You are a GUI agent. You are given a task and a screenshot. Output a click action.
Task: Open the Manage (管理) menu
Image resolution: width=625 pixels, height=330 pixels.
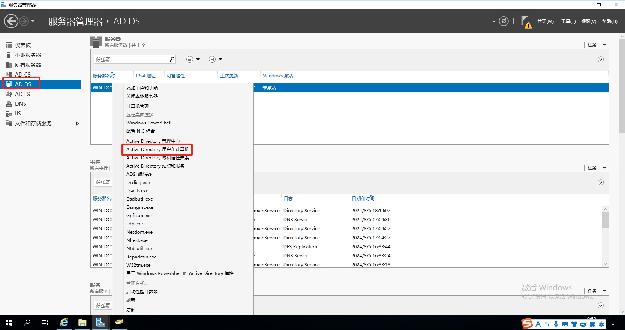(545, 21)
